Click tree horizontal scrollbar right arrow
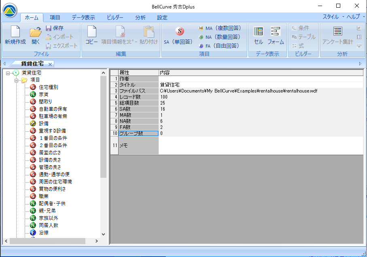The height and width of the screenshot is (257, 367). click(96, 241)
